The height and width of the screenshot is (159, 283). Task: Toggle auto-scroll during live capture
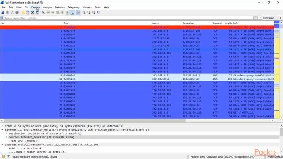point(72,12)
